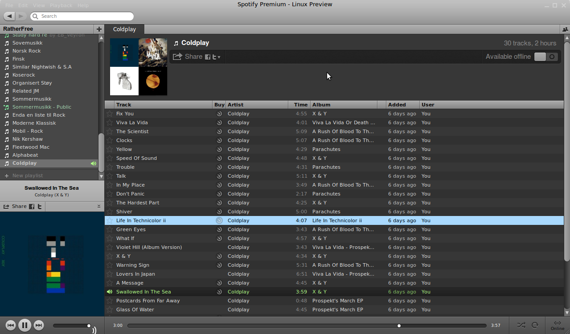Click the song progress slider handle

click(x=399, y=326)
